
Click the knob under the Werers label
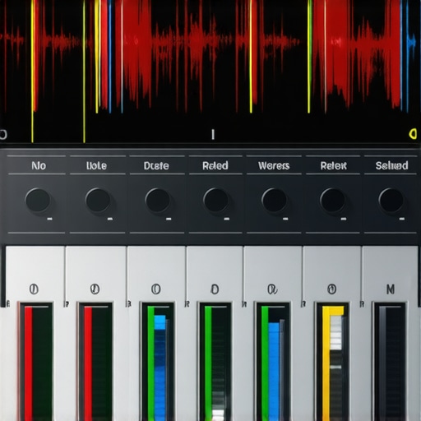(x=274, y=200)
